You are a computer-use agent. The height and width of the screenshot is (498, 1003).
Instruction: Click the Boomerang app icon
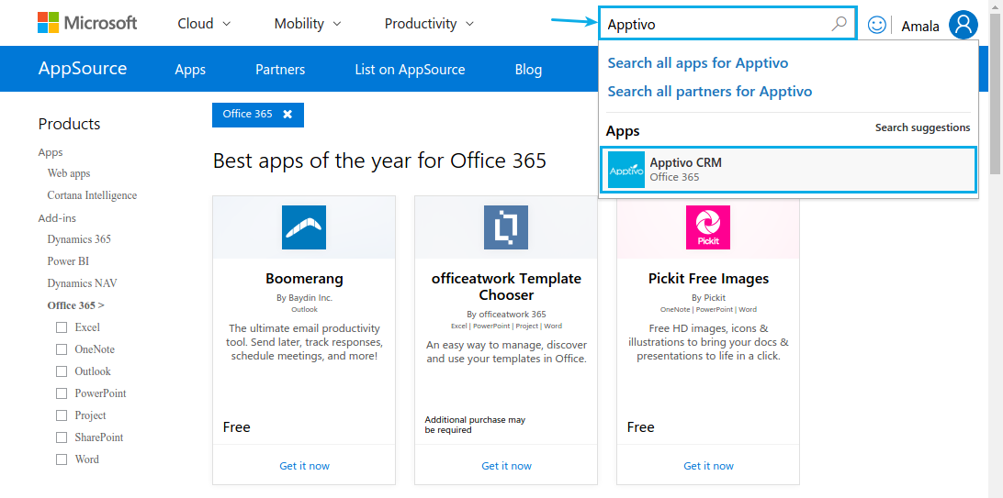coord(304,227)
